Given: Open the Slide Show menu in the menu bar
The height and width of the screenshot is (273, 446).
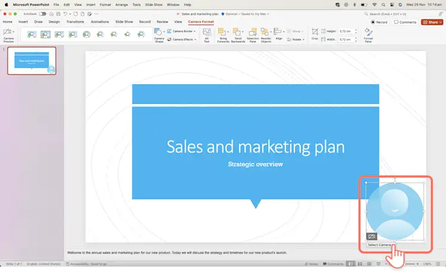Looking at the screenshot, I should click(x=153, y=5).
